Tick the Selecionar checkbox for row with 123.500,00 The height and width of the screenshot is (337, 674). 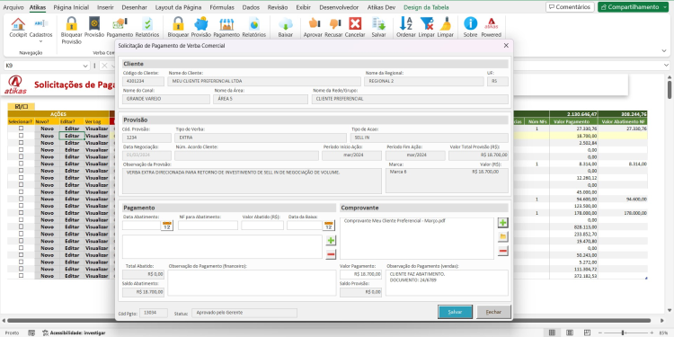(21, 206)
